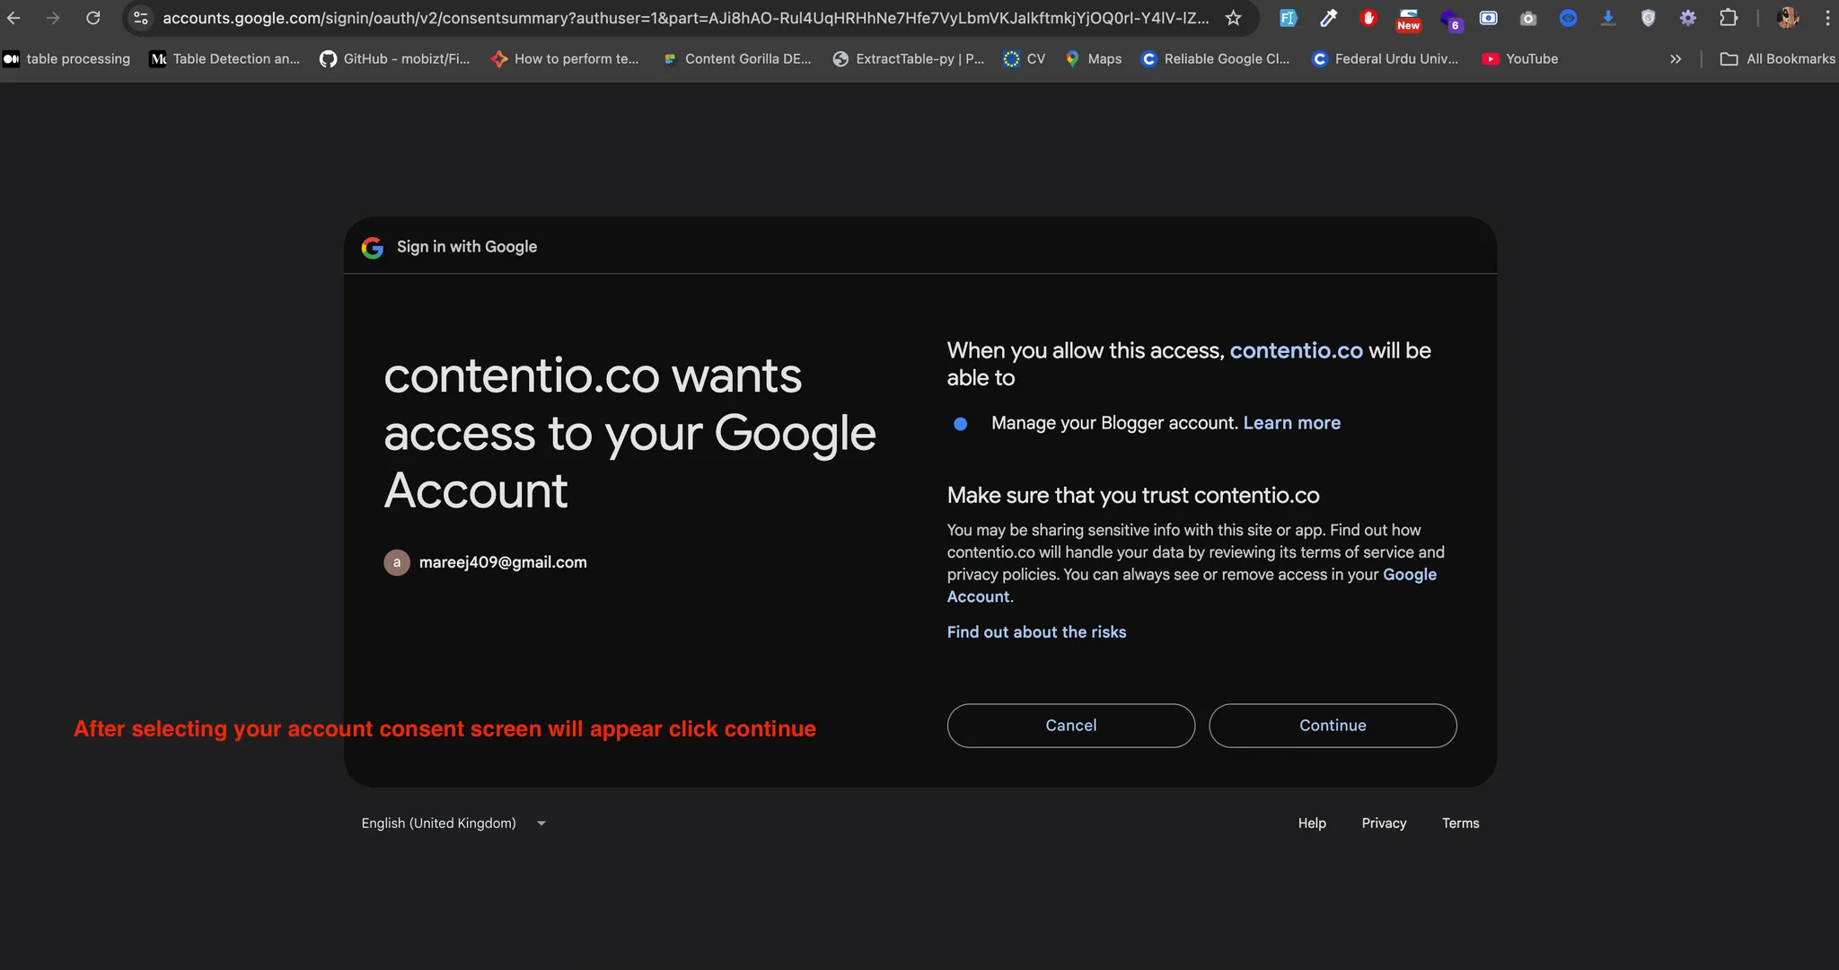Viewport: 1839px width, 970px height.
Task: Click the blue eye extension icon
Action: click(1568, 18)
